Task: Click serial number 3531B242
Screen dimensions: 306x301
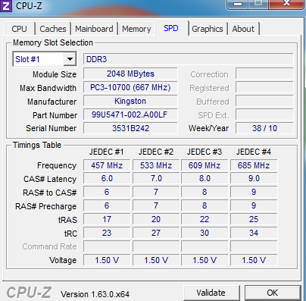Action: (130, 128)
